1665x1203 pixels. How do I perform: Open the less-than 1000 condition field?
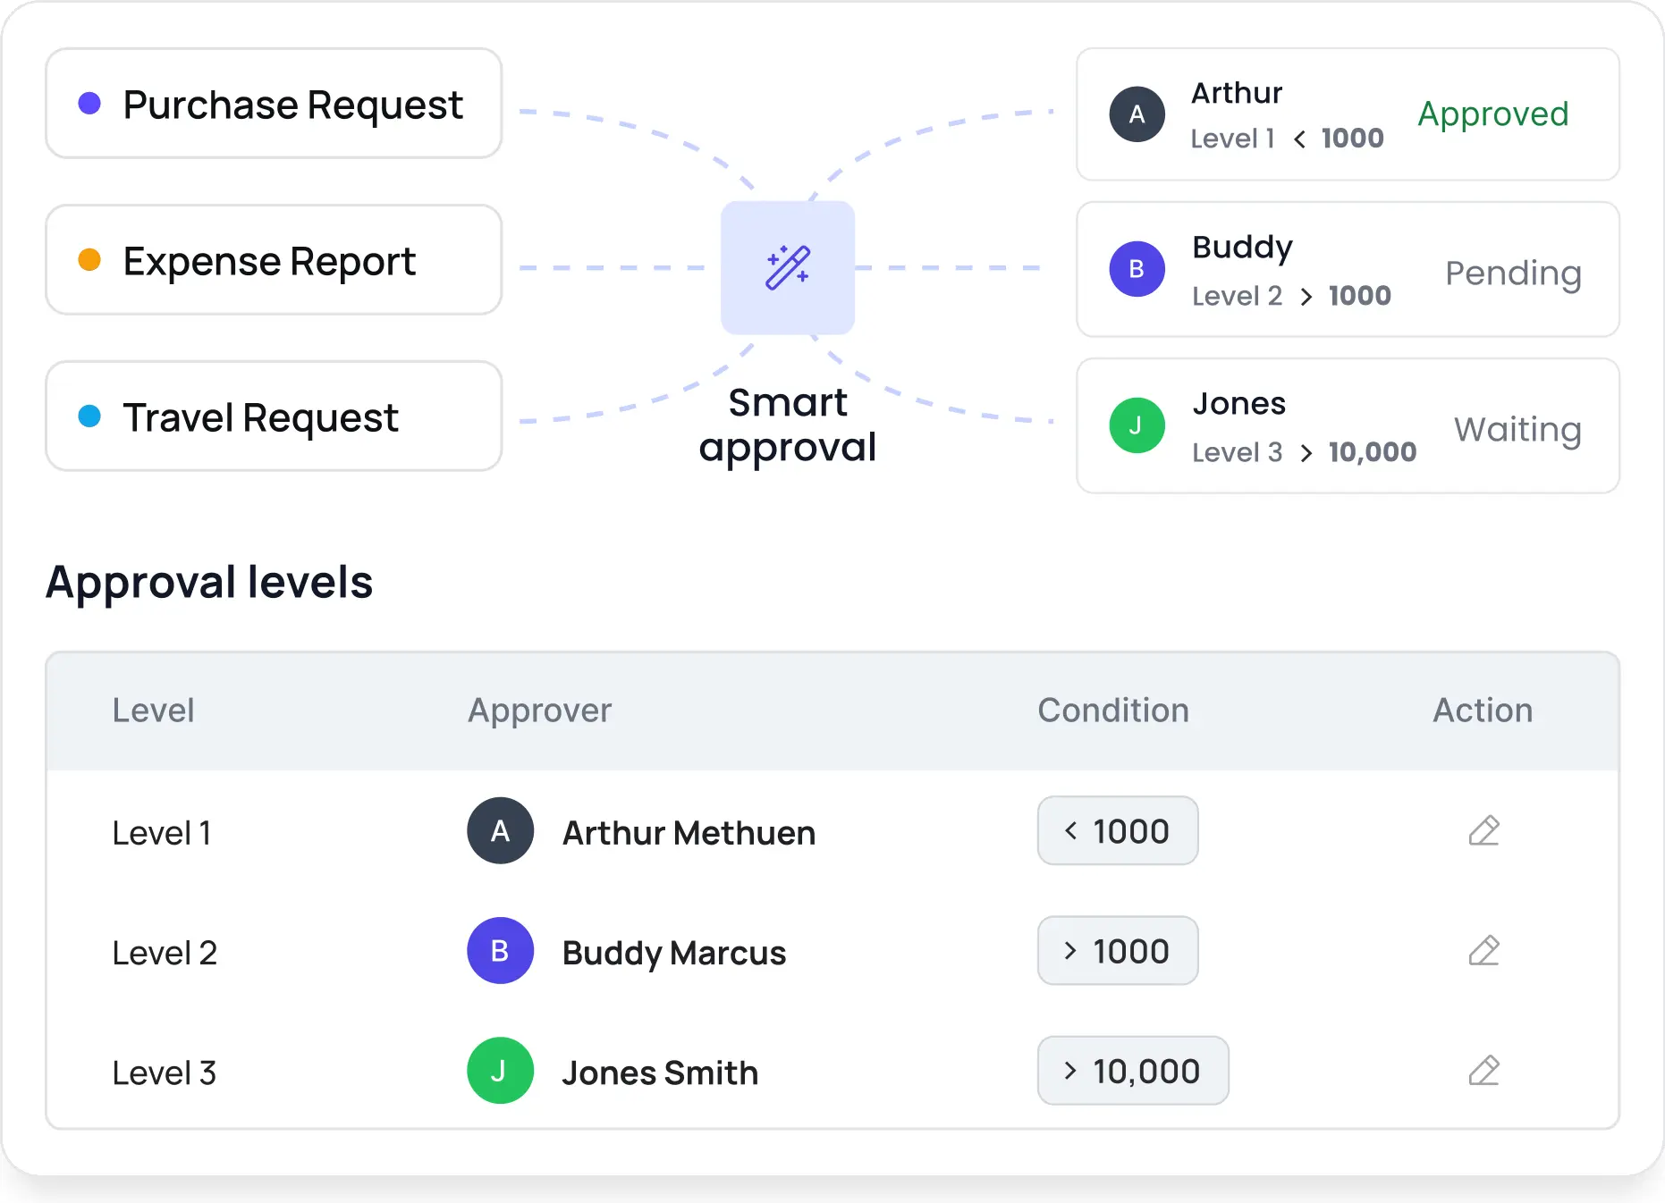[x=1118, y=831]
